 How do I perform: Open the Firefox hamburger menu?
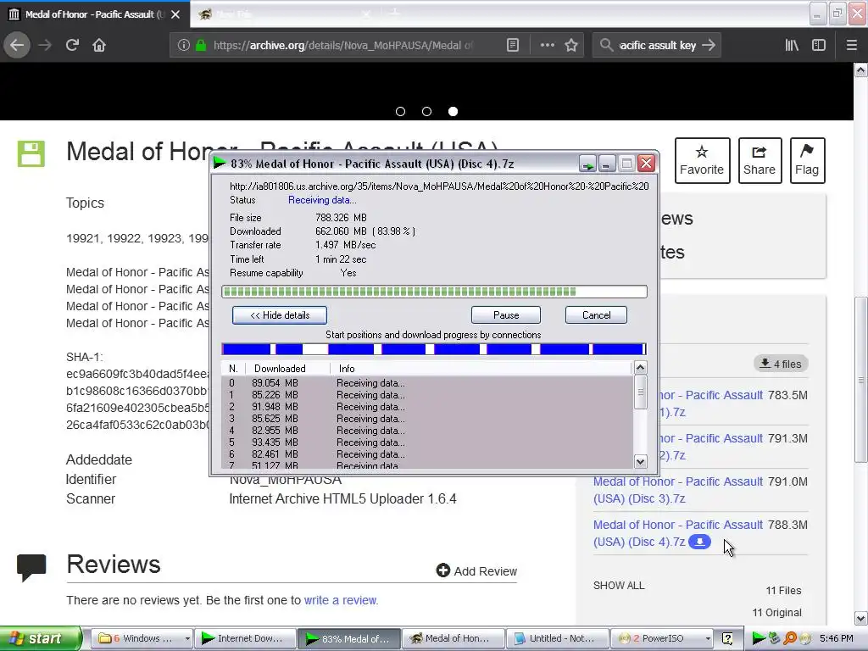click(852, 45)
